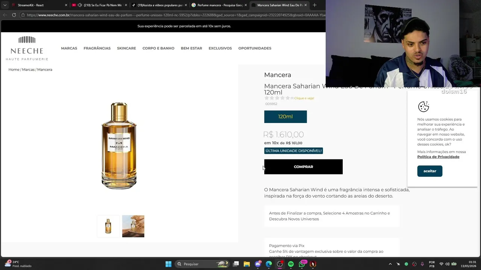Open the Valorant icon on taskbar

pyautogui.click(x=313, y=264)
